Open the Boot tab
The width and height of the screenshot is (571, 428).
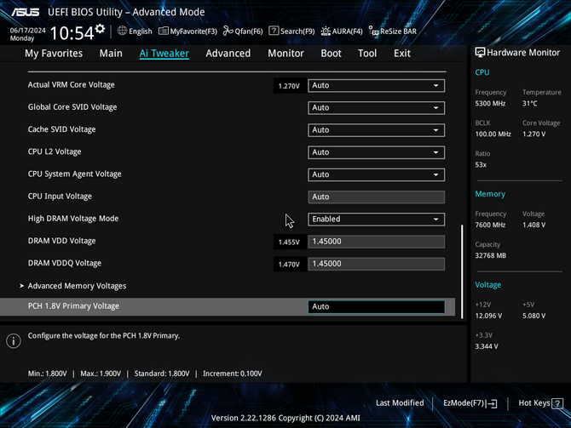point(331,54)
